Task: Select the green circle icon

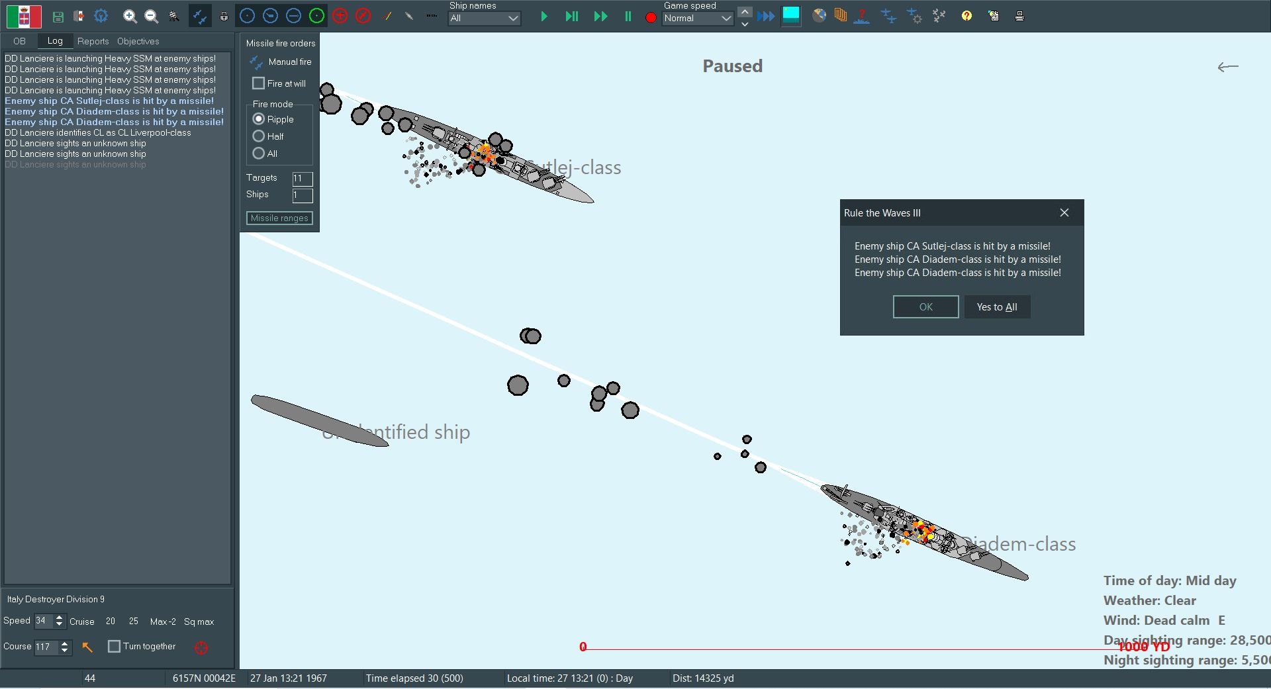Action: pos(316,16)
